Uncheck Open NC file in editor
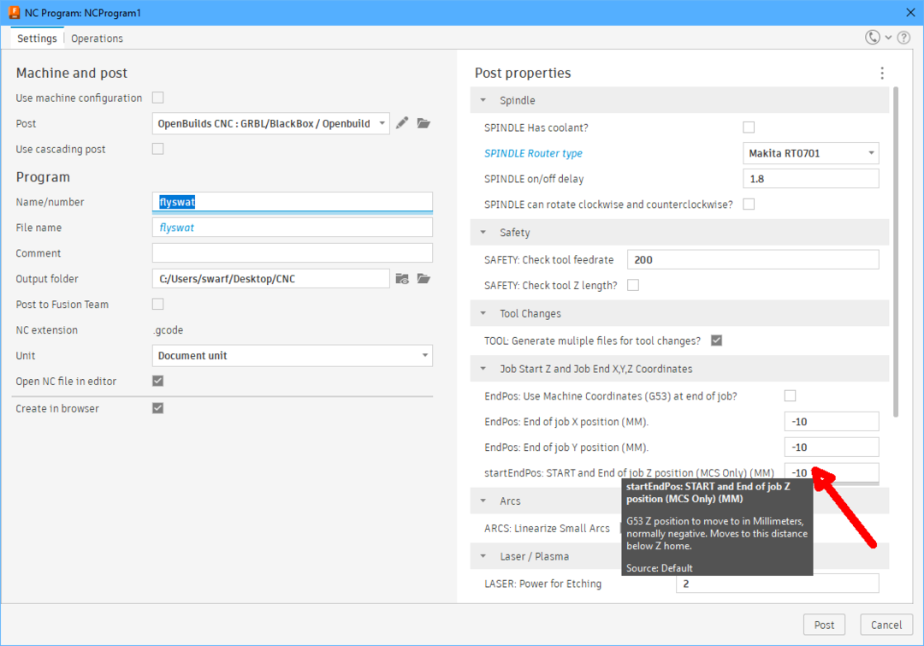The width and height of the screenshot is (924, 646). pos(157,381)
